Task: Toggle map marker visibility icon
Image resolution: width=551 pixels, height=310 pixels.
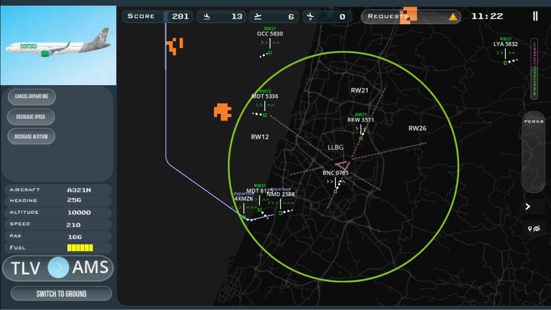Action: pos(534,229)
